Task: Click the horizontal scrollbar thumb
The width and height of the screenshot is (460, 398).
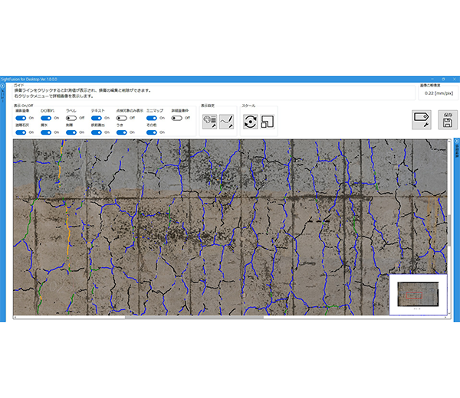Action: 194,317
